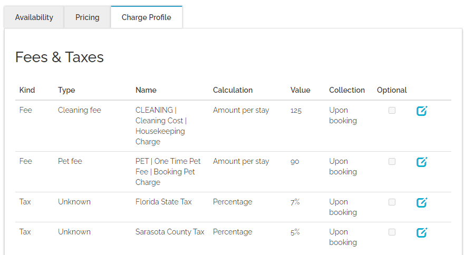Check Optional box for Sarasota County Tax
The width and height of the screenshot is (465, 255).
point(392,232)
